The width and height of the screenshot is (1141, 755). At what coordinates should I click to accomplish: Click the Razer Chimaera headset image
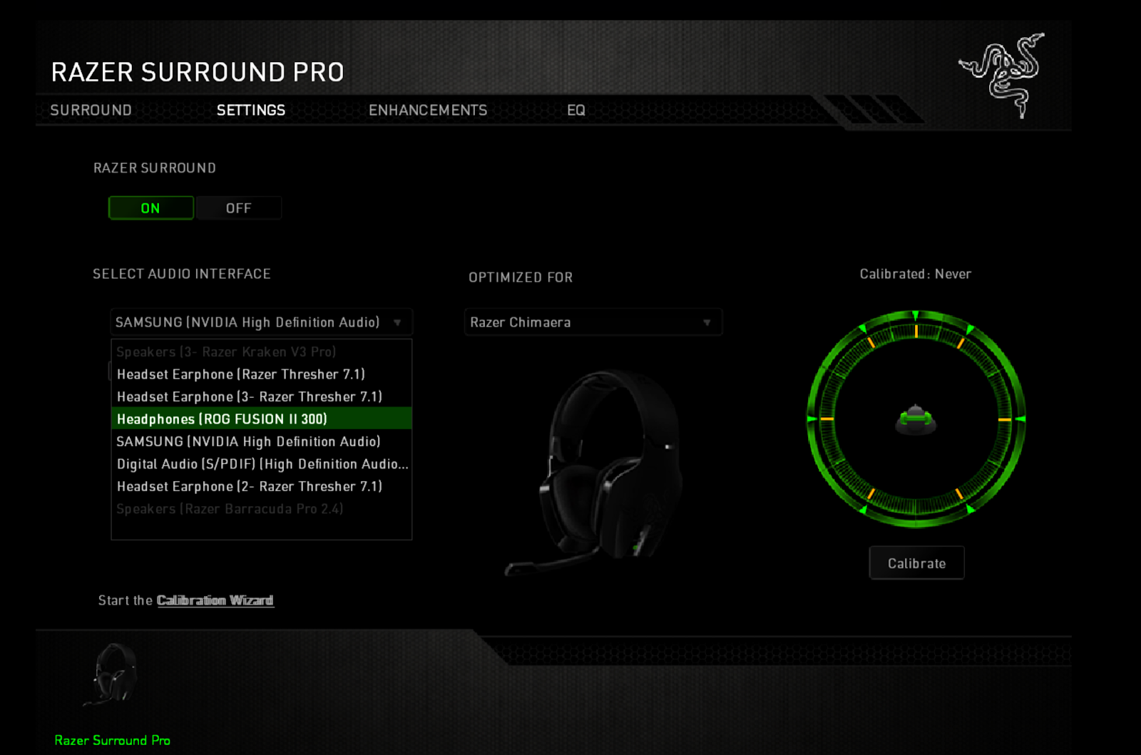[x=593, y=472]
